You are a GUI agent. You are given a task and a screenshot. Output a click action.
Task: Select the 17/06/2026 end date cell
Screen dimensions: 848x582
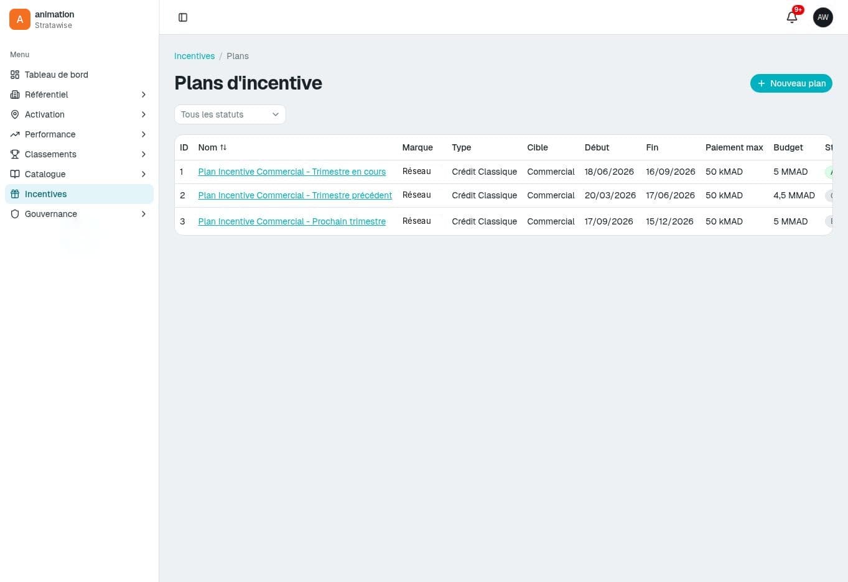point(670,195)
